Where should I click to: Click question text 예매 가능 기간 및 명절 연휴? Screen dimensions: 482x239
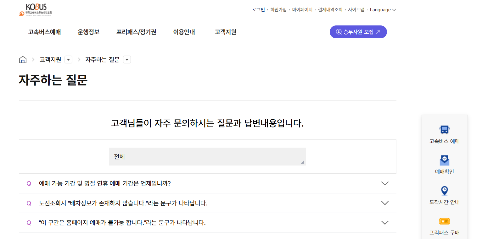point(105,183)
